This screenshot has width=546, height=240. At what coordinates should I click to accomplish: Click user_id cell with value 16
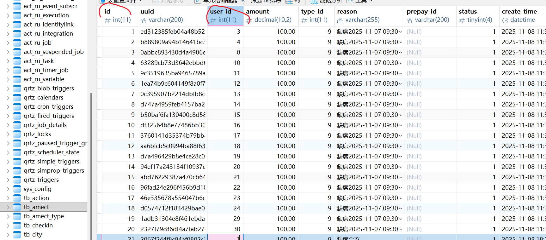(225, 125)
